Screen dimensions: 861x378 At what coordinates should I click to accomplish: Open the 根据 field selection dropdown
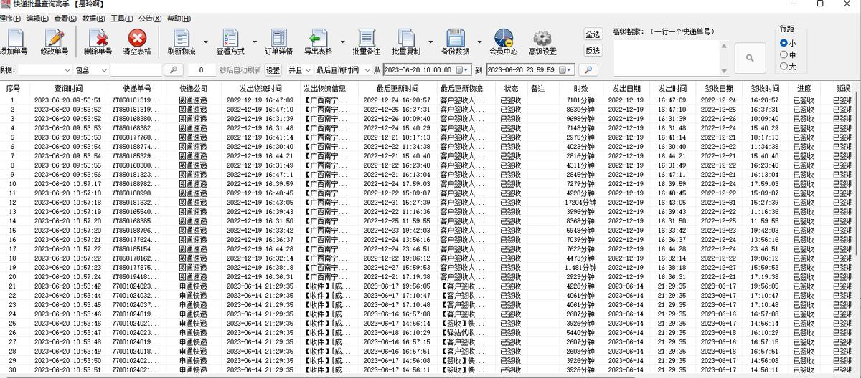[x=67, y=70]
